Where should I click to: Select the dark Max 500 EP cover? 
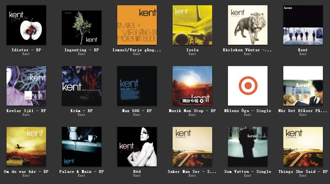point(137,86)
